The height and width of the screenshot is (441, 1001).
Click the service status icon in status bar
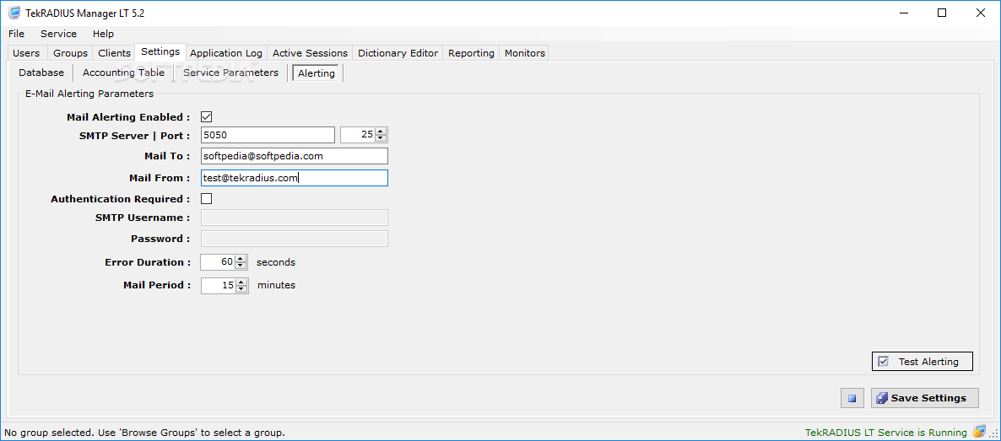pyautogui.click(x=979, y=432)
